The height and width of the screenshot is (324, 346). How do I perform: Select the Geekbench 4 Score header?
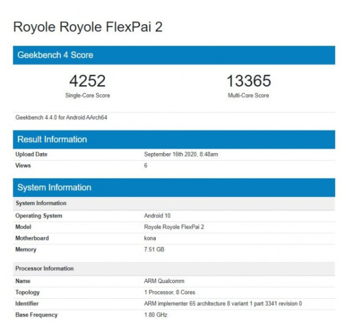coord(174,55)
